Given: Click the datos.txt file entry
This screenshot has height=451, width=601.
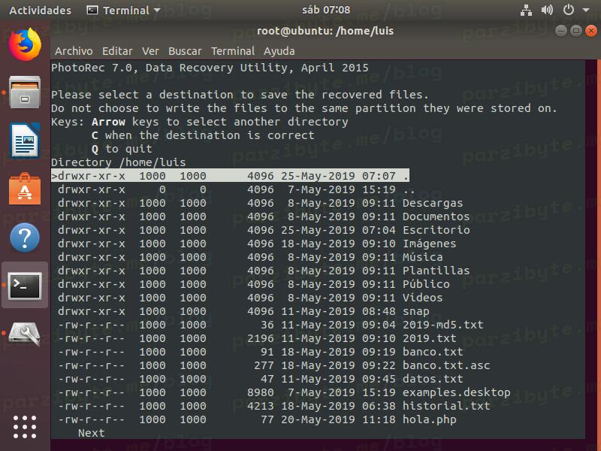Looking at the screenshot, I should pos(260,379).
